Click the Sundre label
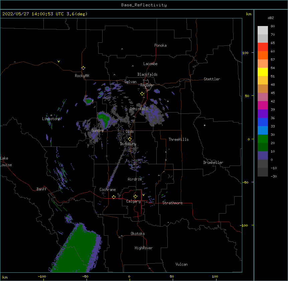 98,130
